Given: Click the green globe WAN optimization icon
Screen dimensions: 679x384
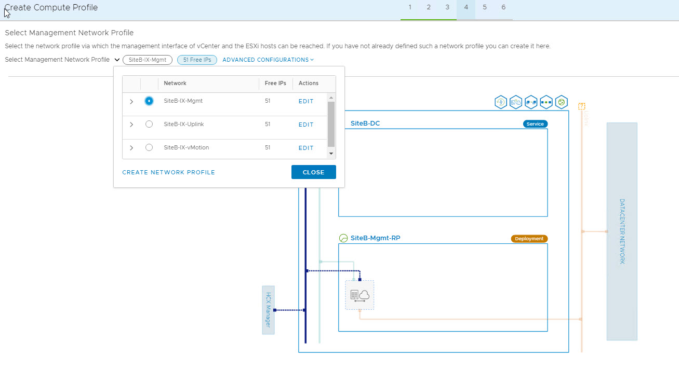Looking at the screenshot, I should [561, 102].
